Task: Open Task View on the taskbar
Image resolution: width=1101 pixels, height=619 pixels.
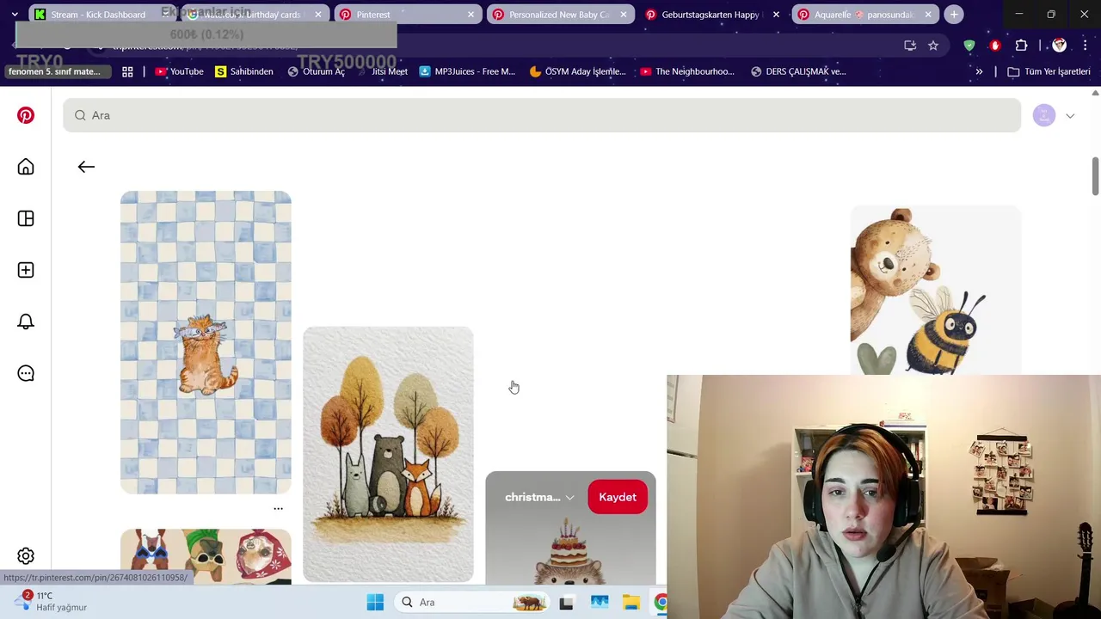Action: 566,603
